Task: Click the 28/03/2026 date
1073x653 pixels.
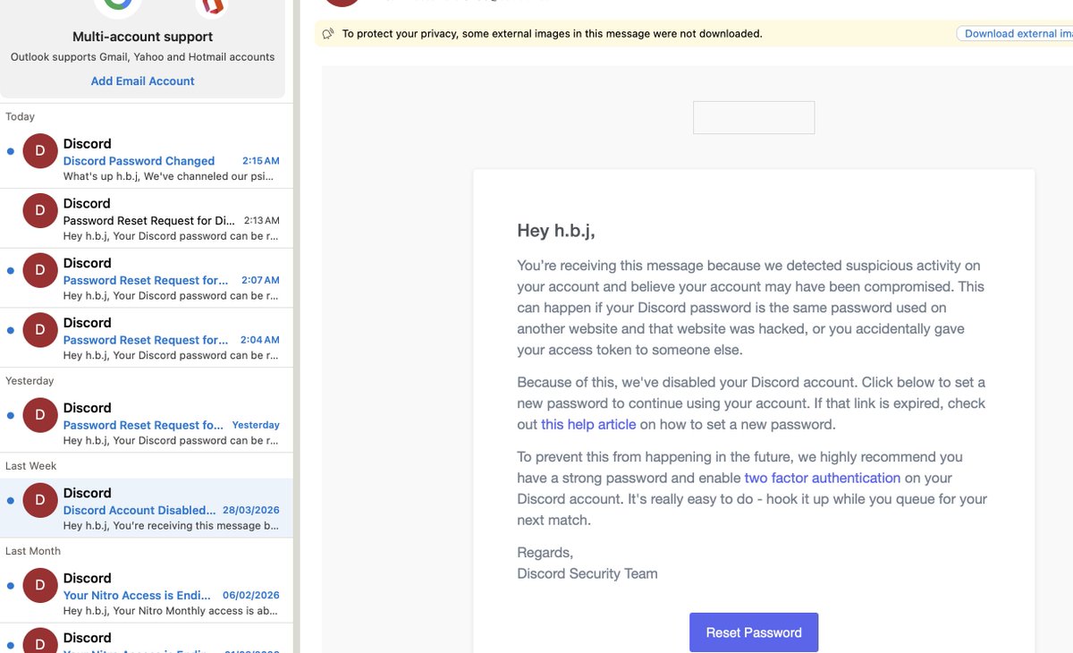Action: click(251, 510)
